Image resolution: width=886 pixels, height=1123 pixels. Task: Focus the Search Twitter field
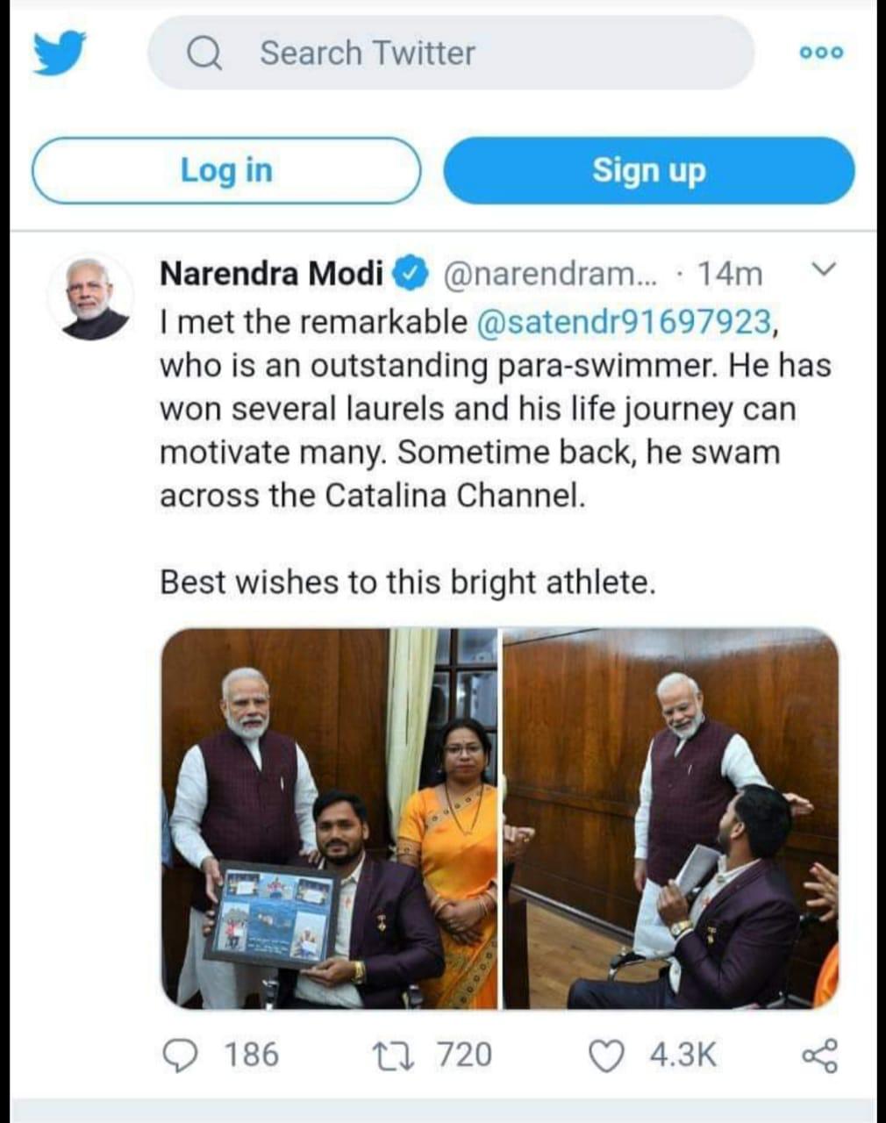click(x=474, y=54)
